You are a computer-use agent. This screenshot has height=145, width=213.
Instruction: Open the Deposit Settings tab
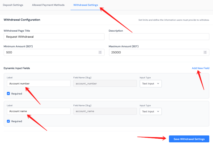pyautogui.click(x=13, y=5)
